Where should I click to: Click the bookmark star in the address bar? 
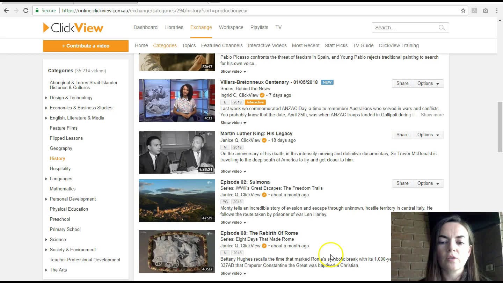pyautogui.click(x=463, y=11)
